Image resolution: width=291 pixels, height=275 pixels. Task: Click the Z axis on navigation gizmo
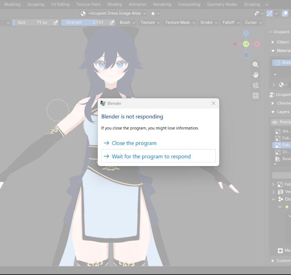[246, 33]
